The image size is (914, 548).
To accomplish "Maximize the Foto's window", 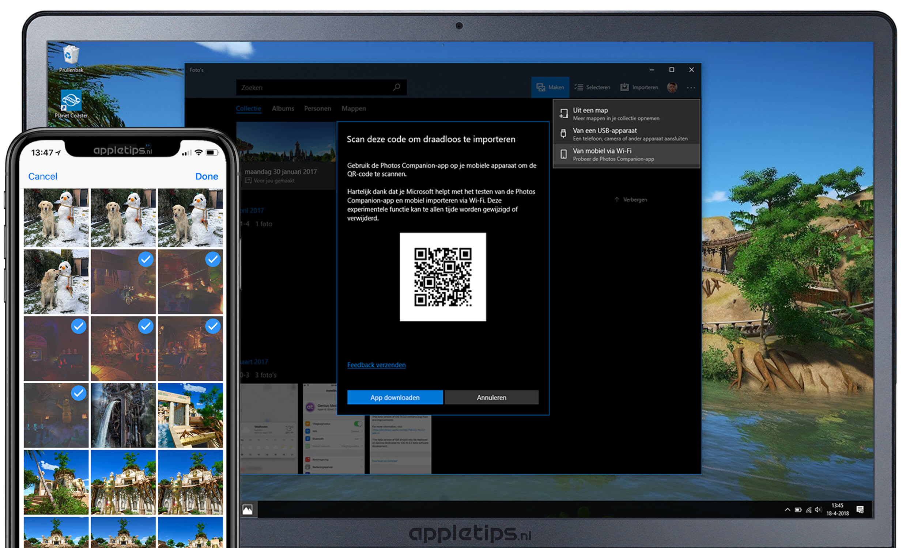I will click(672, 69).
